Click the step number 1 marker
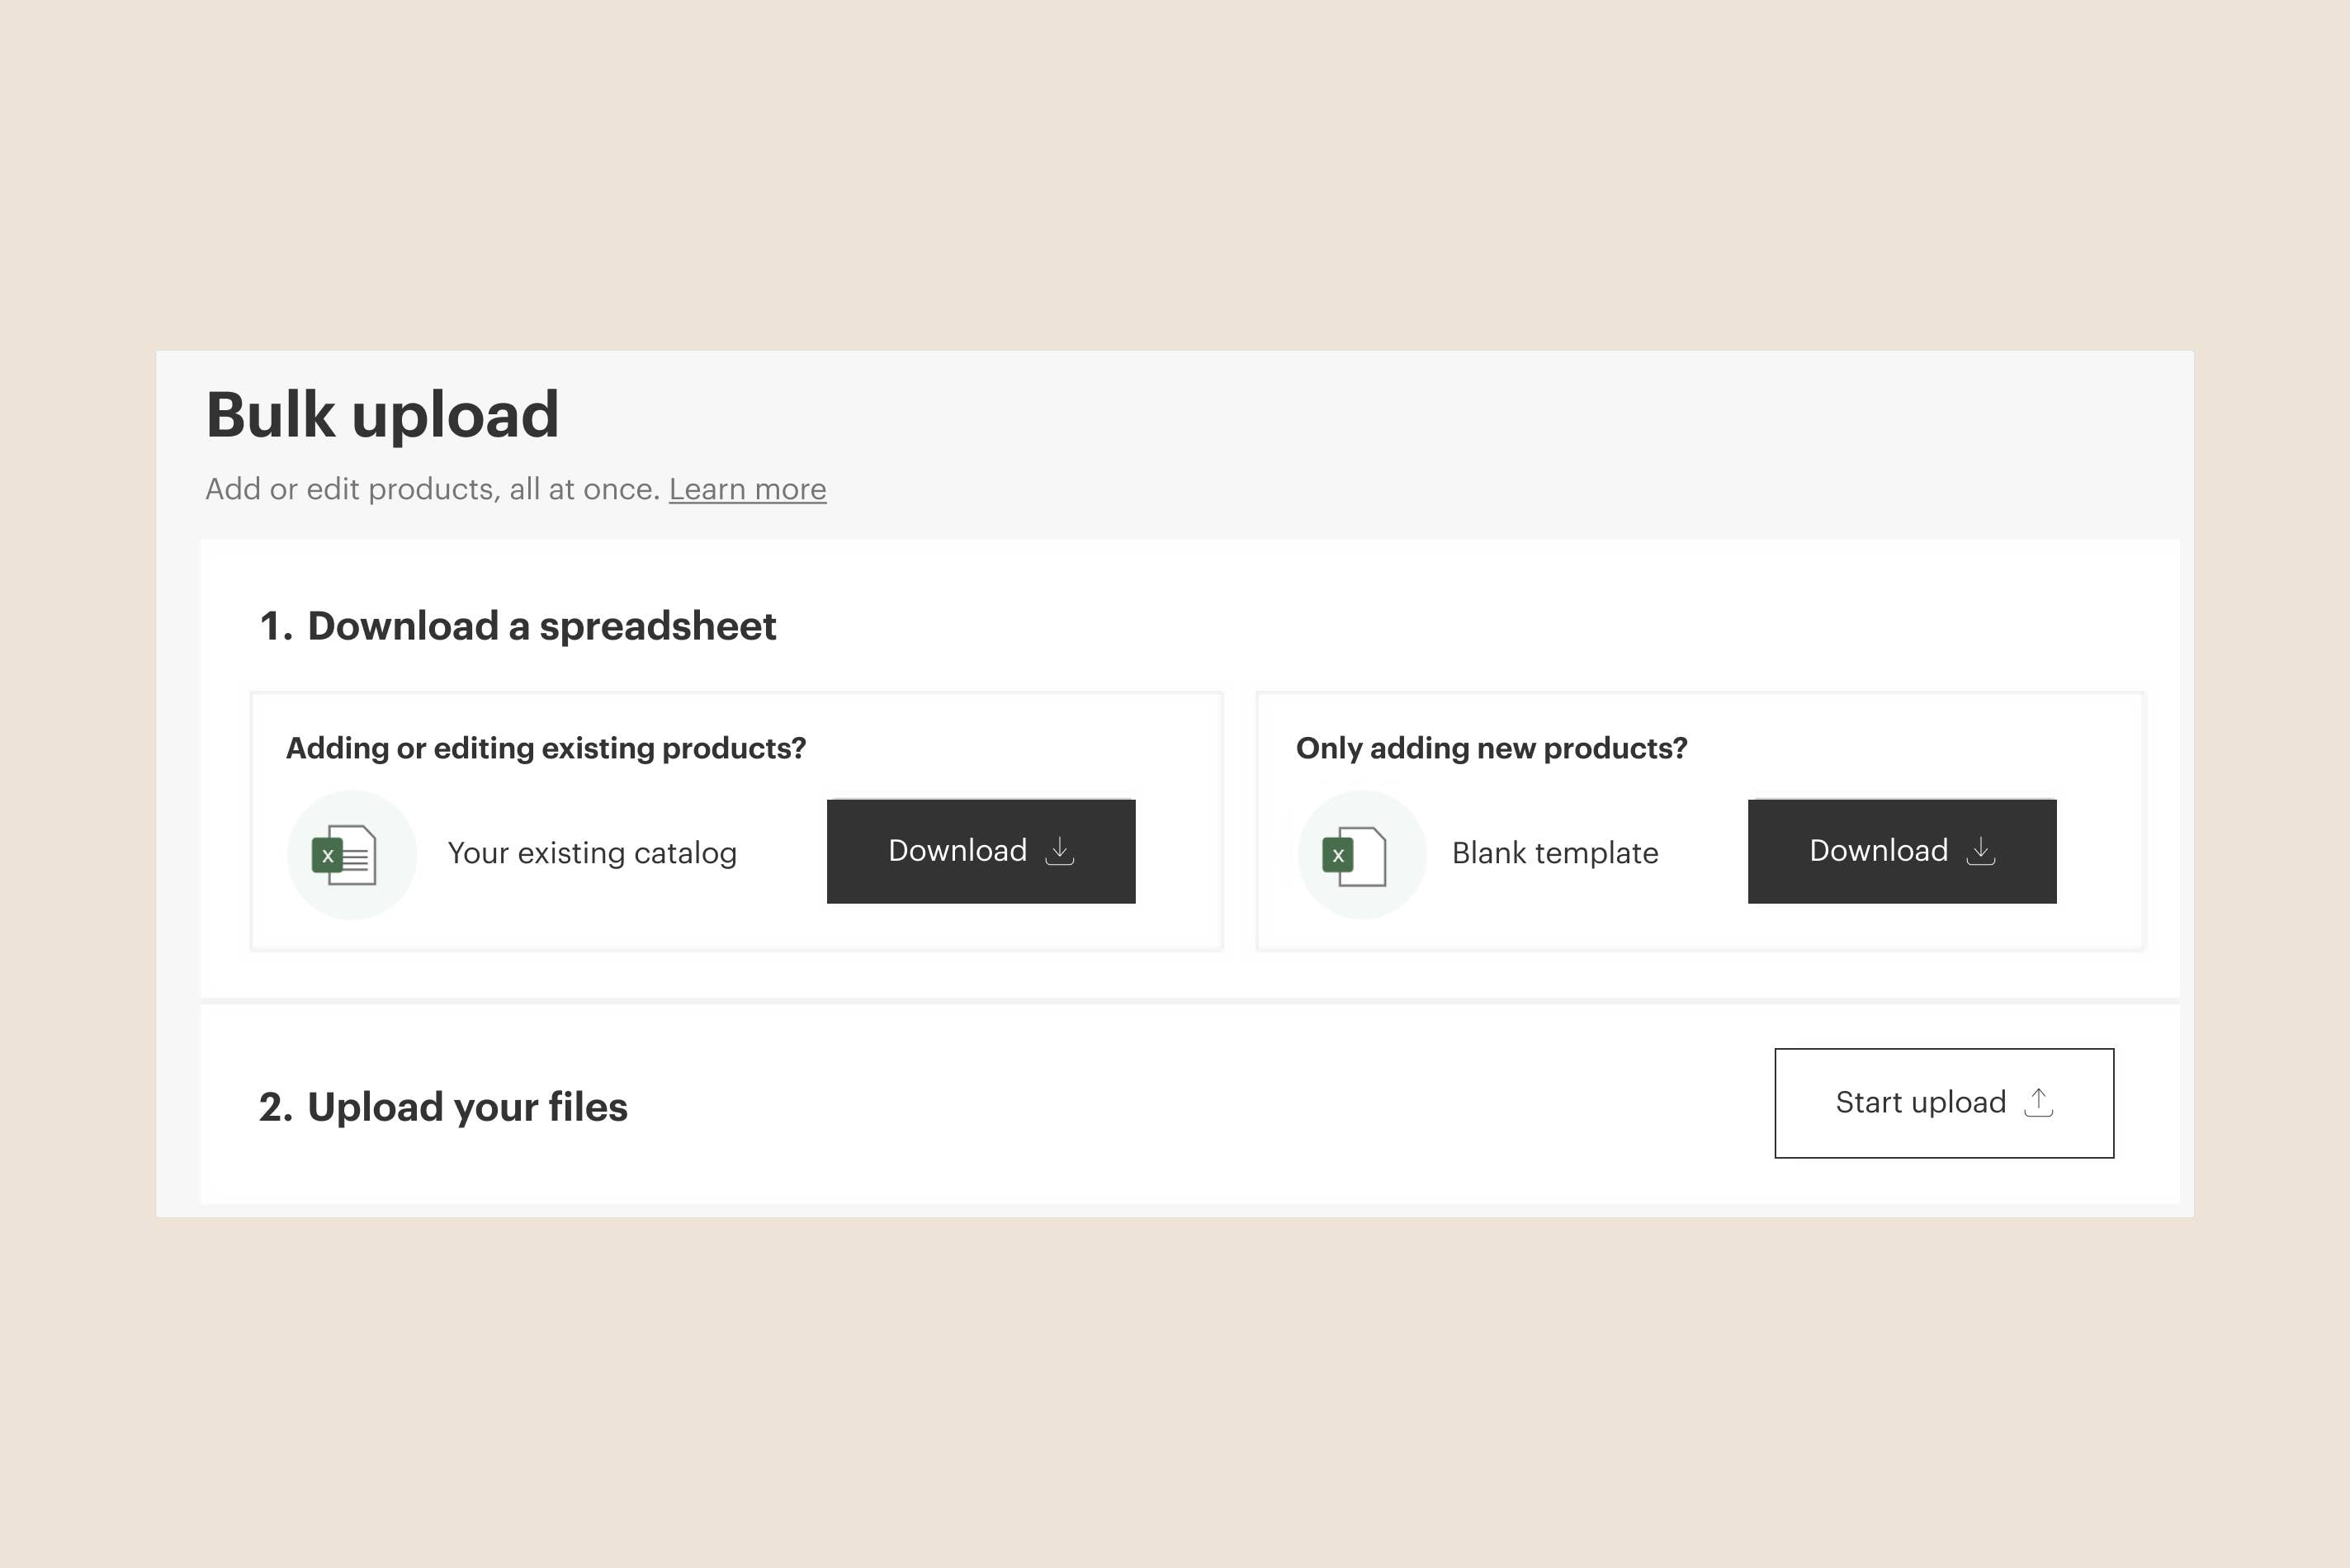Viewport: 2350px width, 1568px height. pyautogui.click(x=274, y=627)
